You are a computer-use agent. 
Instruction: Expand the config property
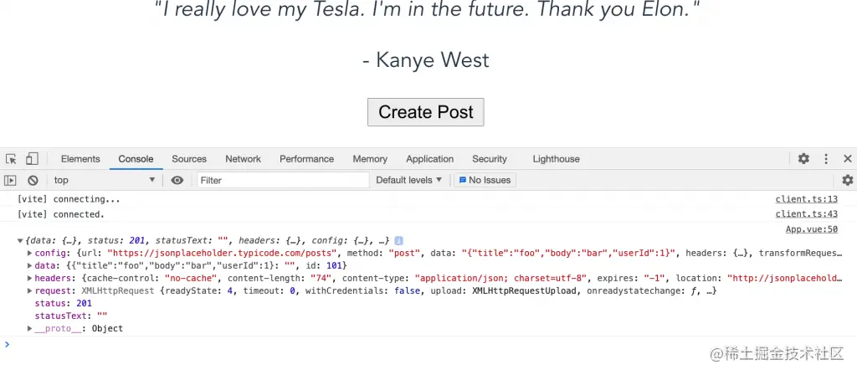30,253
